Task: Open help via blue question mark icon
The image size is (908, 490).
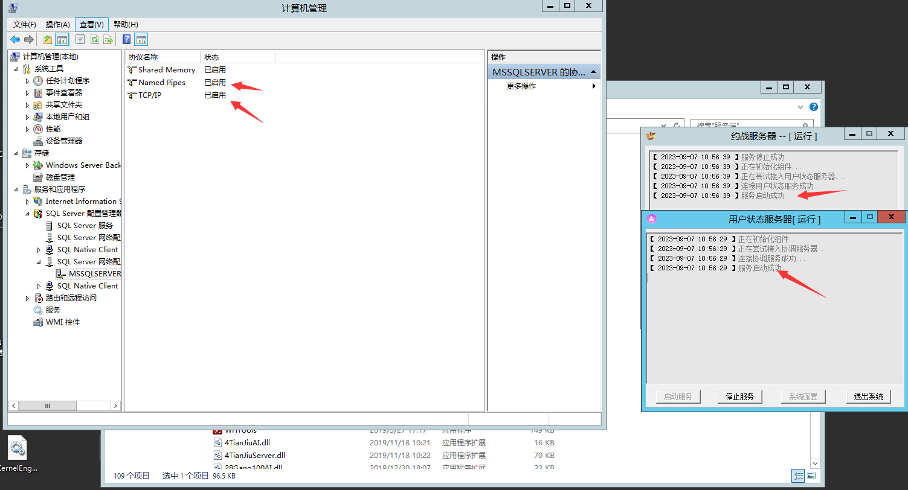Action: click(x=126, y=40)
